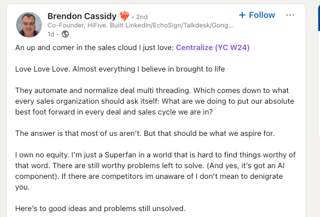Click the Co-Founder, HiFive headline text
This screenshot has height=217, width=320.
click(x=140, y=25)
